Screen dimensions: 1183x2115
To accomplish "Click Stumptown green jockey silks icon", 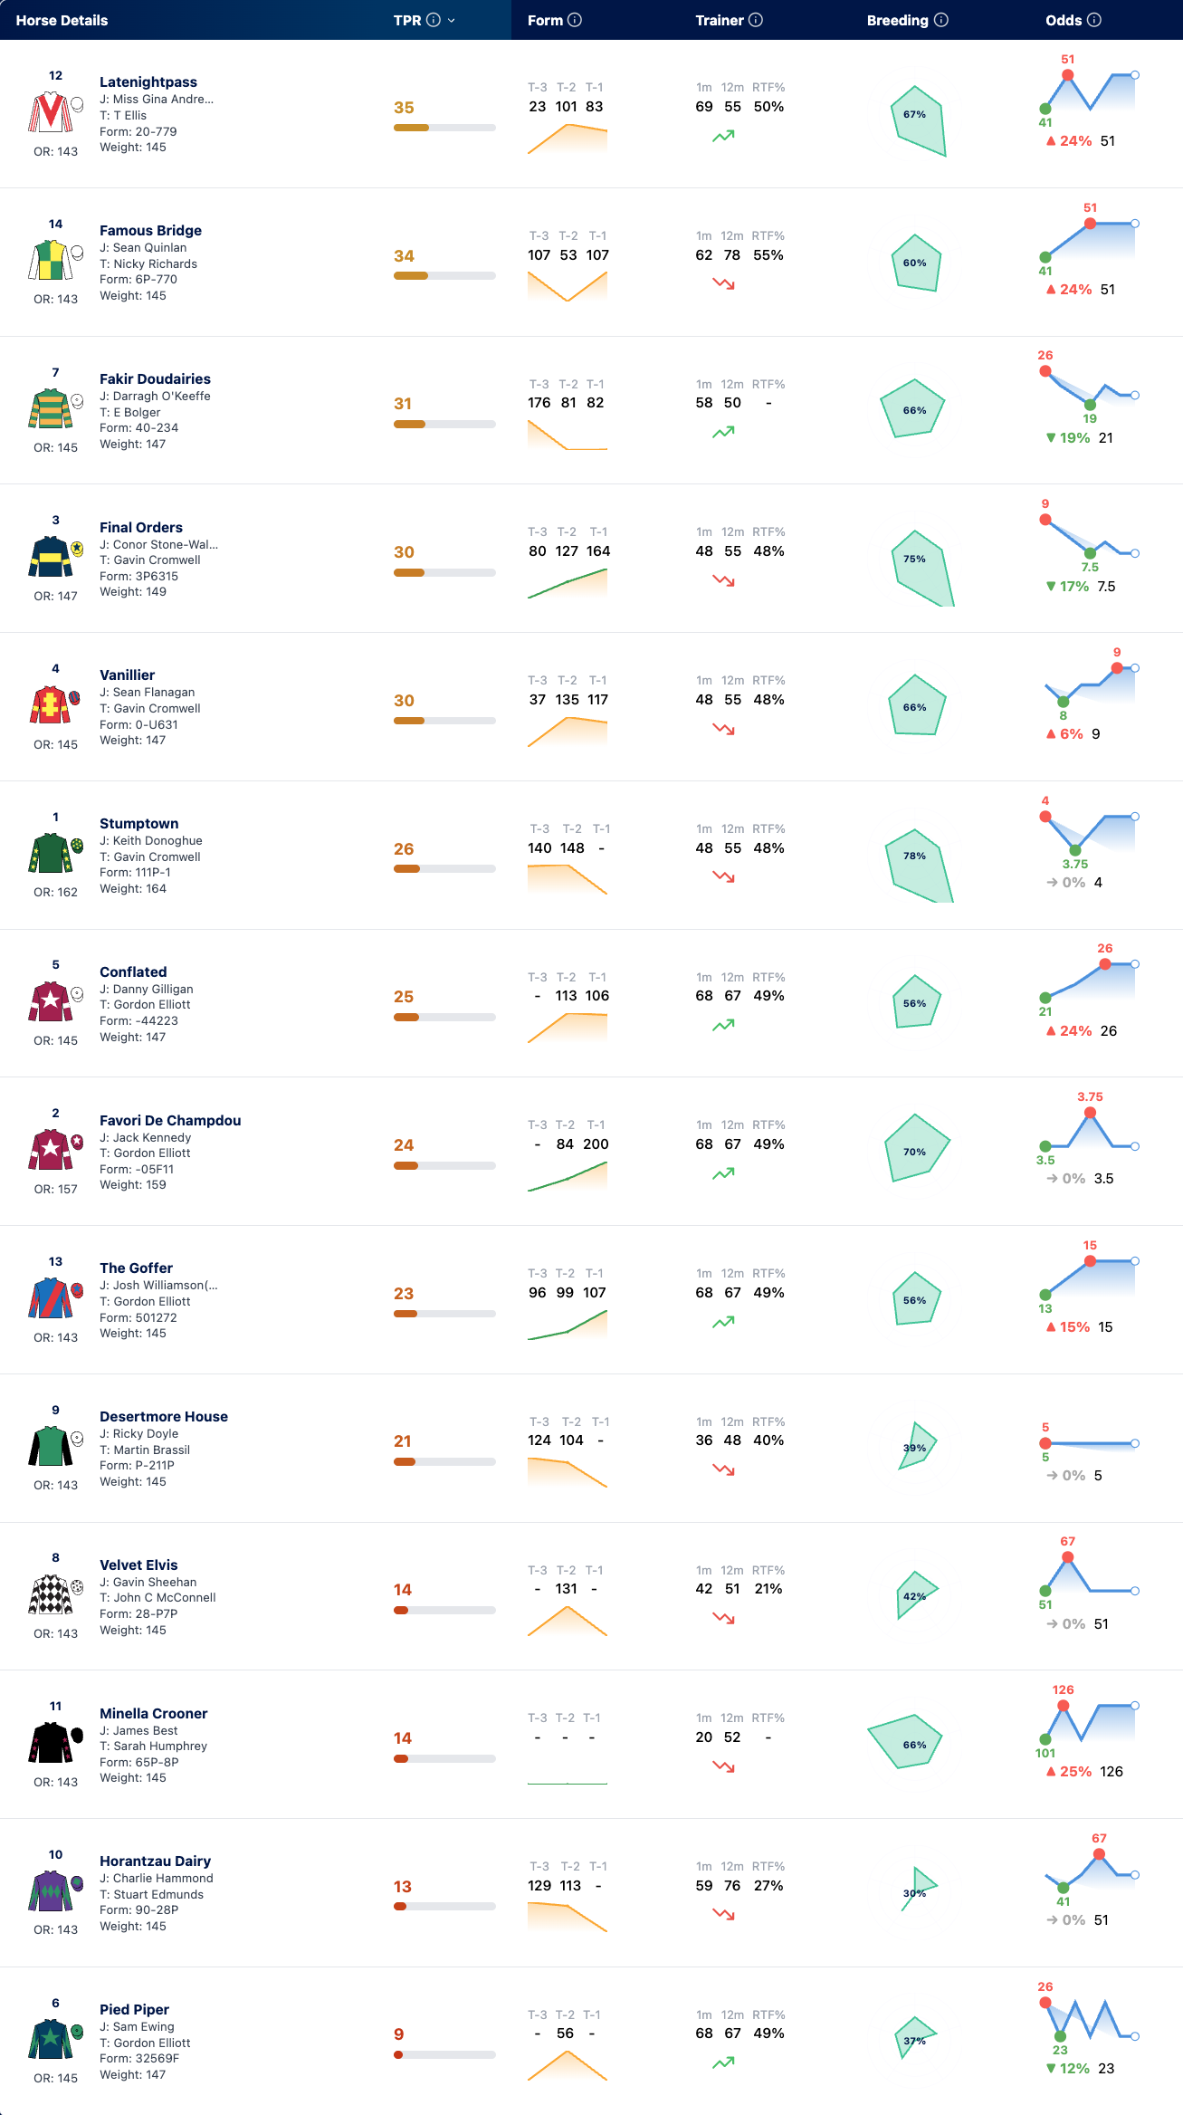I will click(x=51, y=854).
